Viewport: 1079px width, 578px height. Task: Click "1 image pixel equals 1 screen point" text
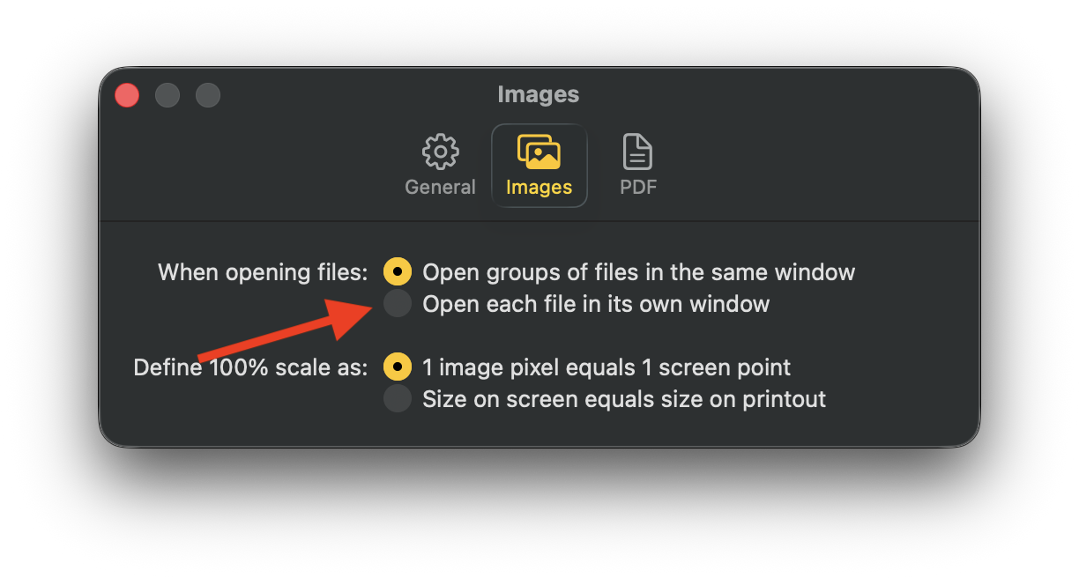coord(606,367)
